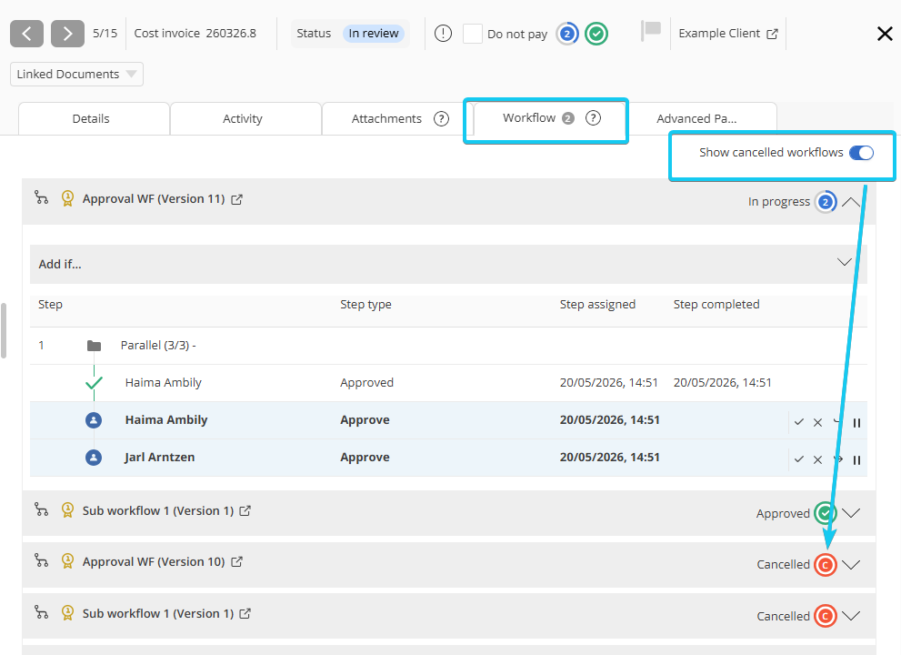Click the Cost invoice 260326.8 label
901x655 pixels.
click(195, 34)
